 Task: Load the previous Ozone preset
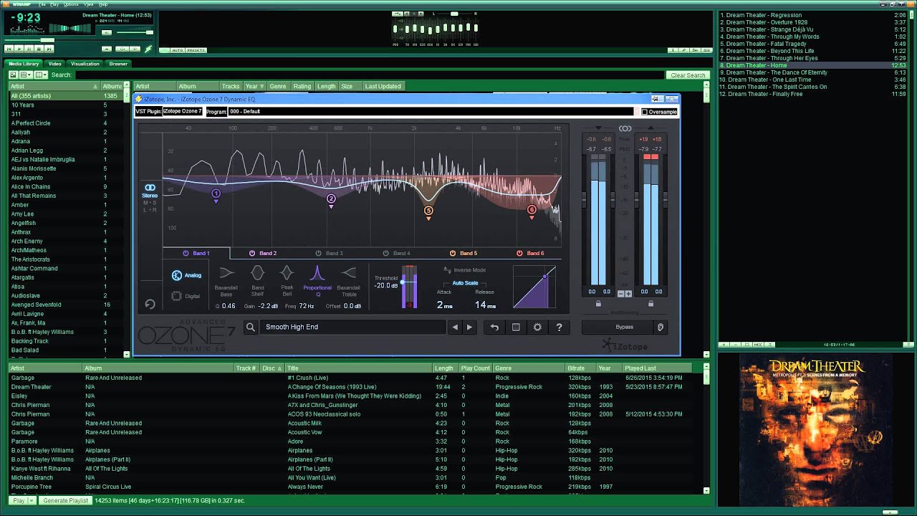click(x=454, y=327)
